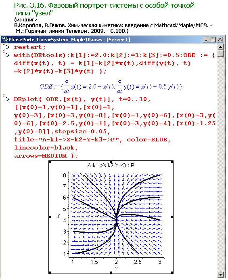This screenshot has width=228, height=280.
Task: Click the vertical scrollbar thumb
Action: click(x=220, y=53)
